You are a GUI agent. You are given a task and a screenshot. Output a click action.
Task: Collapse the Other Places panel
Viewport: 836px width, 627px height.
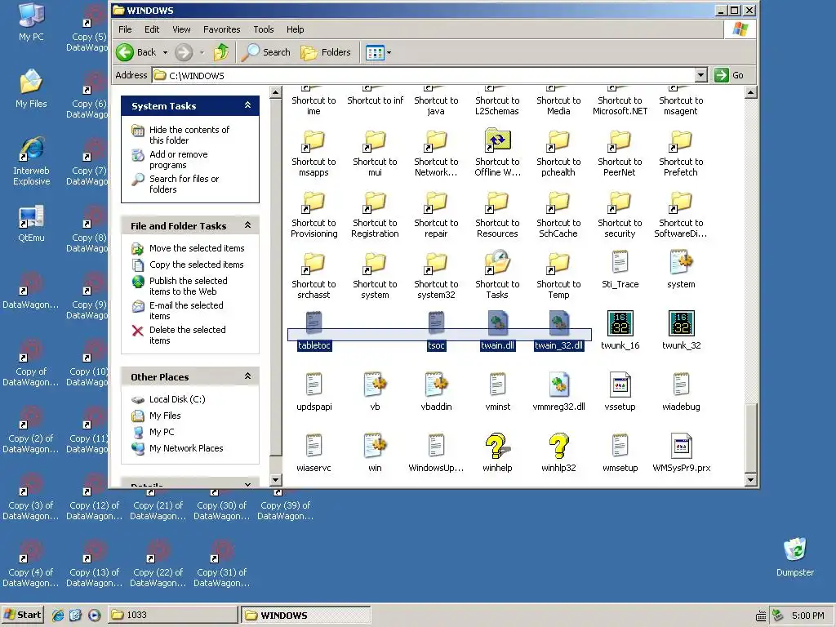(247, 376)
